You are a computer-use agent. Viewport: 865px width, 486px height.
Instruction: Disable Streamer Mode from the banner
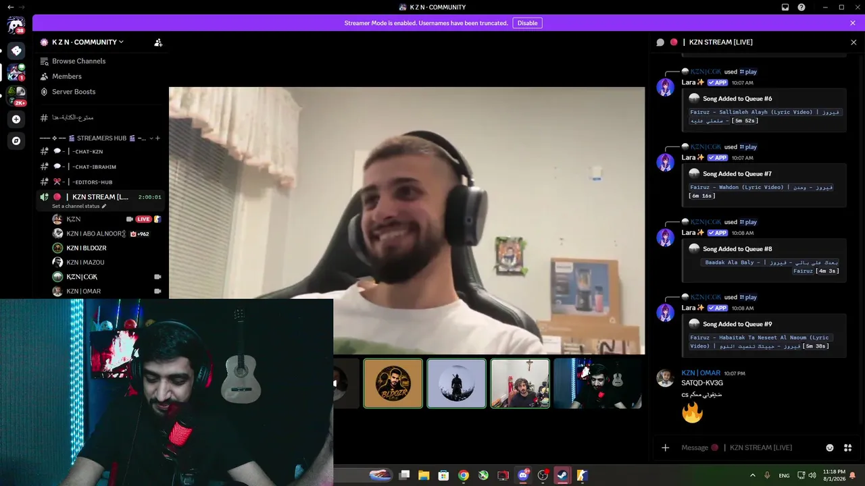[x=527, y=23]
